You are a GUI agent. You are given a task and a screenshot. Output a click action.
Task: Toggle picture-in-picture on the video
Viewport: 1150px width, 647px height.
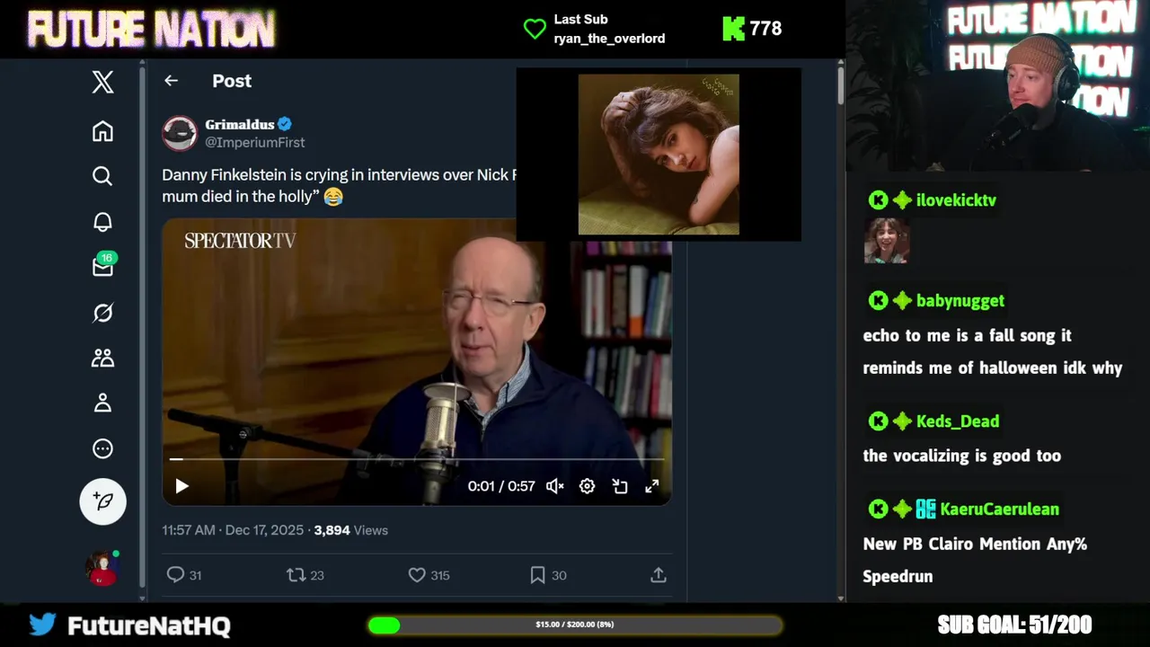[x=620, y=486]
